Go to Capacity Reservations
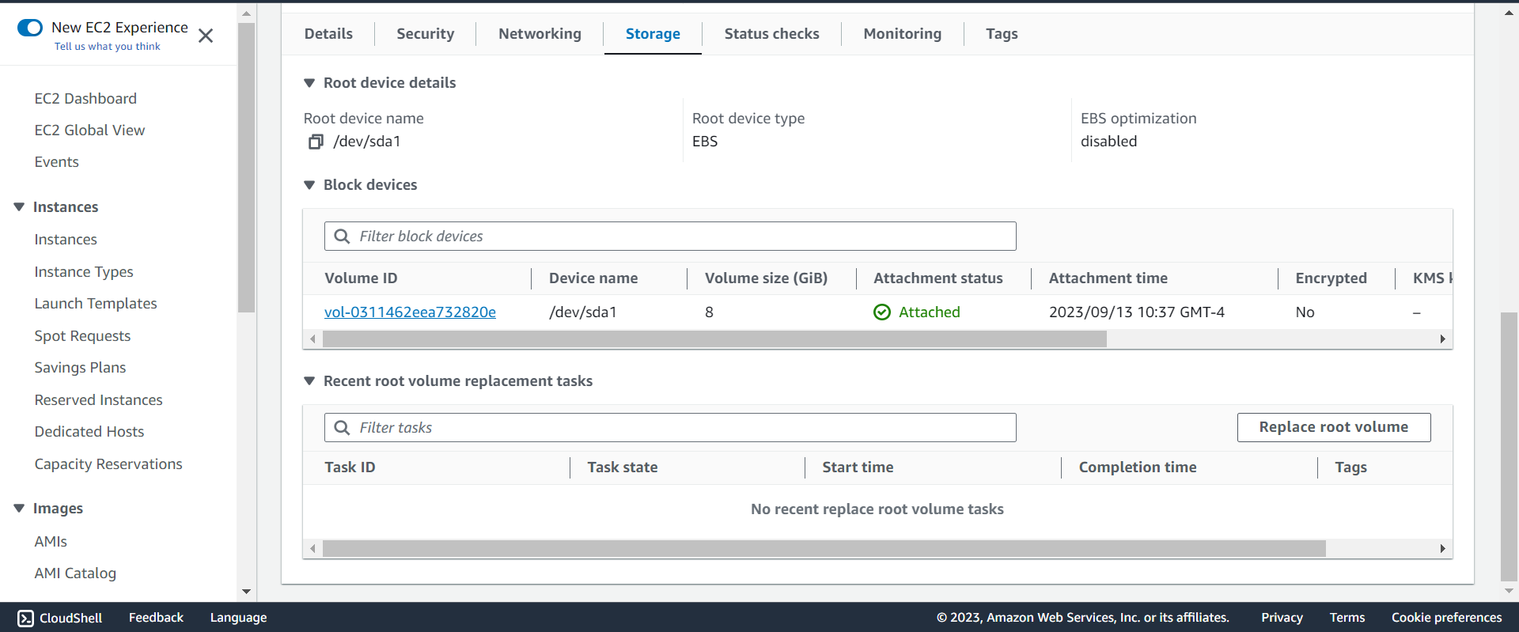This screenshot has width=1519, height=632. (x=108, y=464)
